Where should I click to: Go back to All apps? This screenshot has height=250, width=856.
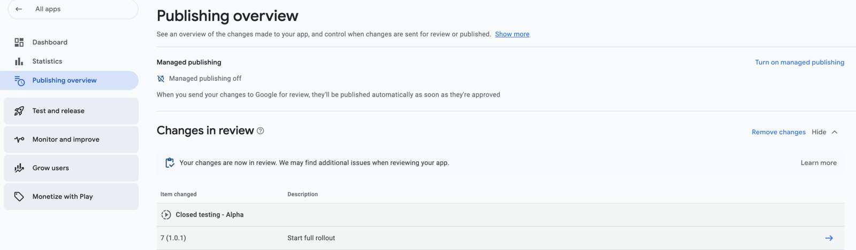tap(73, 9)
